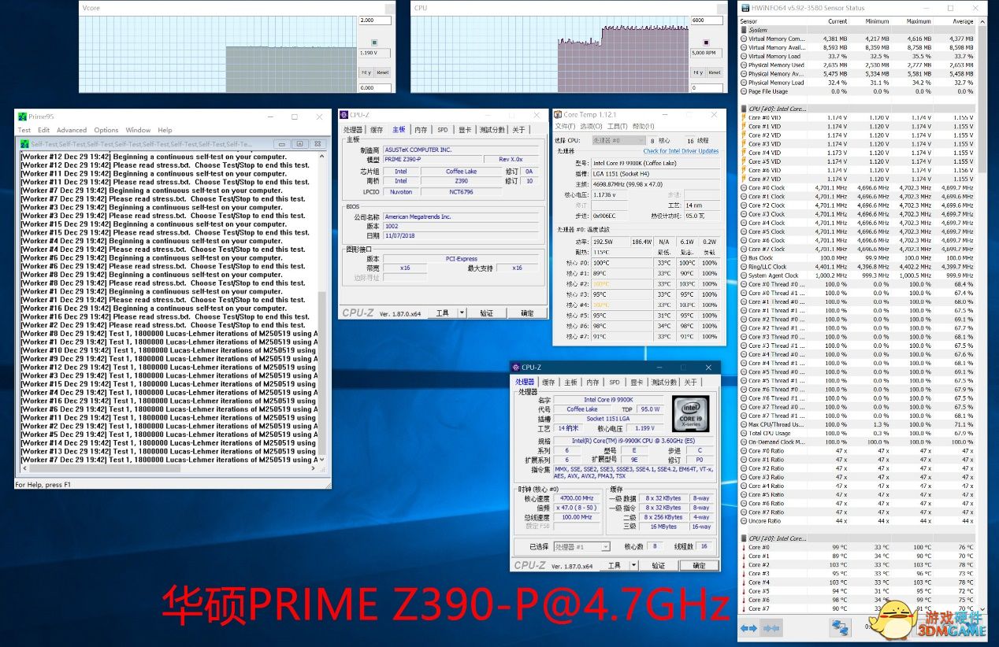Click 验证 button in upper CPU-Z window
The height and width of the screenshot is (647, 999).
(486, 313)
